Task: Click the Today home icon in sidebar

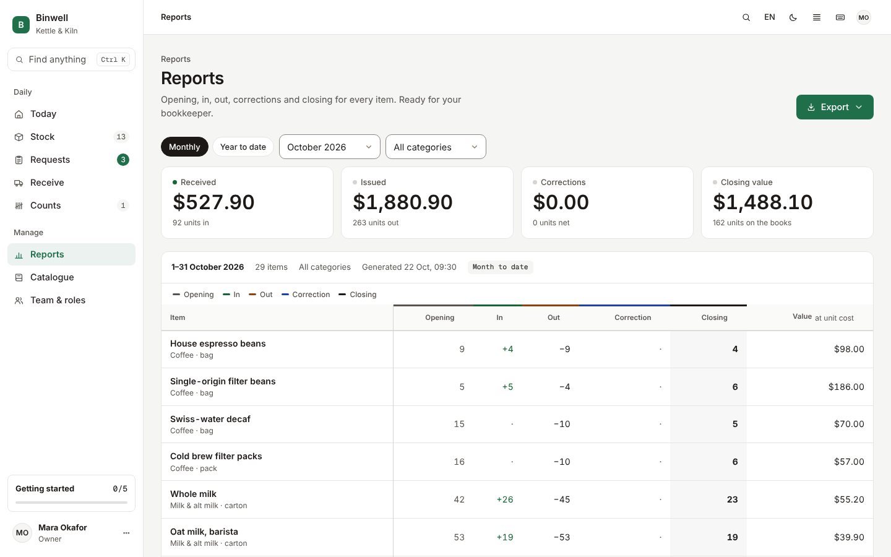Action: pos(19,114)
